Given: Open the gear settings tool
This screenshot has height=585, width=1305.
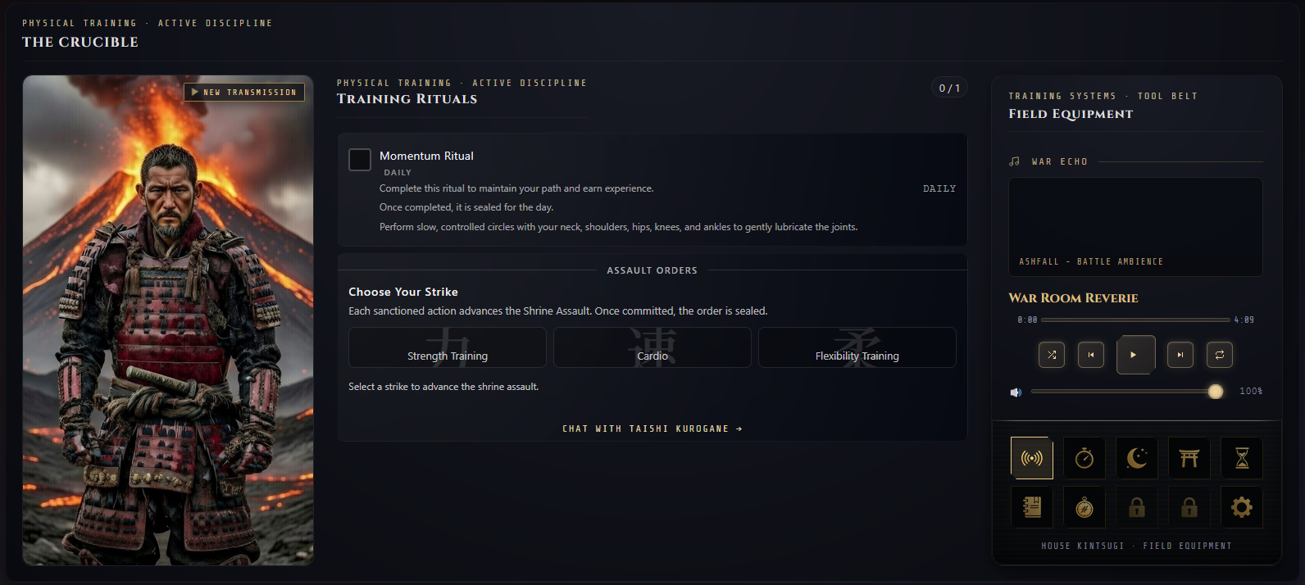Looking at the screenshot, I should (x=1241, y=508).
